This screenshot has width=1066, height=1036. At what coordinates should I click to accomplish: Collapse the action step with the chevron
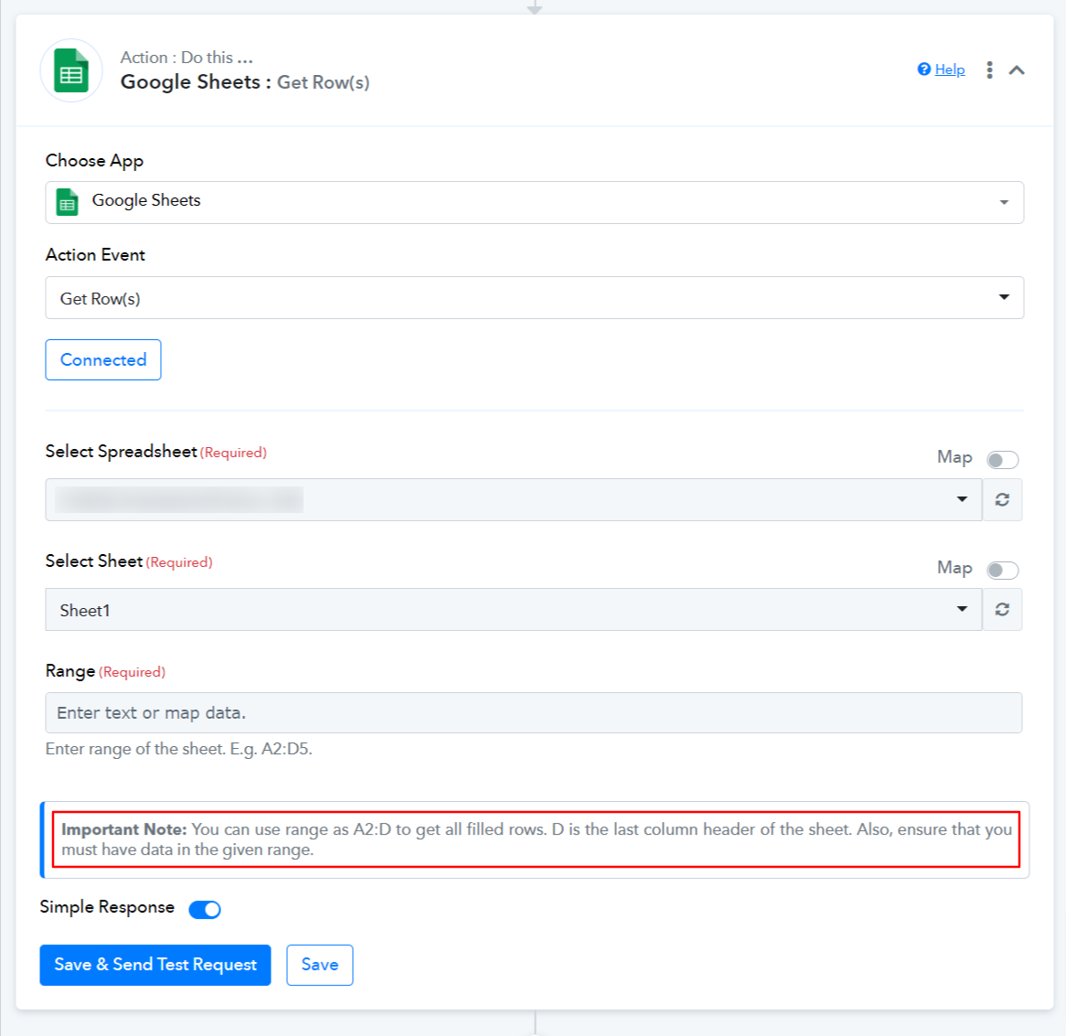coord(1017,70)
